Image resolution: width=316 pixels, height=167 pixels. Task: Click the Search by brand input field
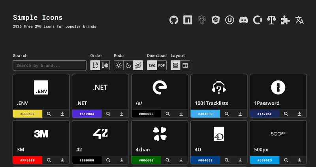pos(50,65)
